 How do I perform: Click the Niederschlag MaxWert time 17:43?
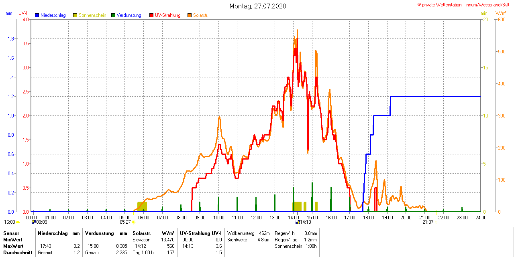[x=46, y=246]
